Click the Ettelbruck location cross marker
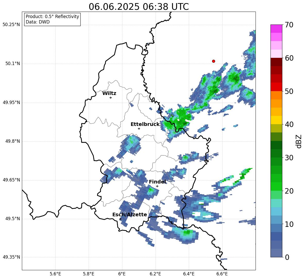Screen dimensions: 305x279 (x=139, y=129)
